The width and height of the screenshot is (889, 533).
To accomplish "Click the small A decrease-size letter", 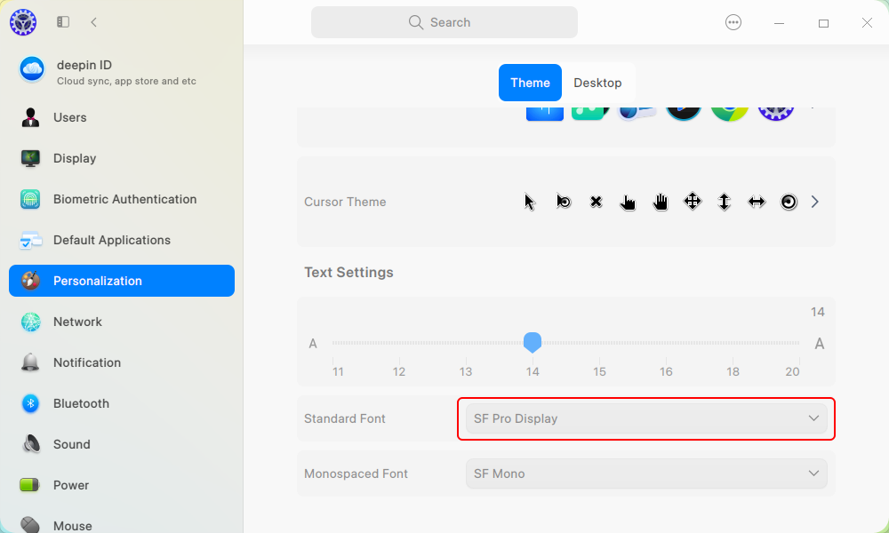I will [x=312, y=343].
